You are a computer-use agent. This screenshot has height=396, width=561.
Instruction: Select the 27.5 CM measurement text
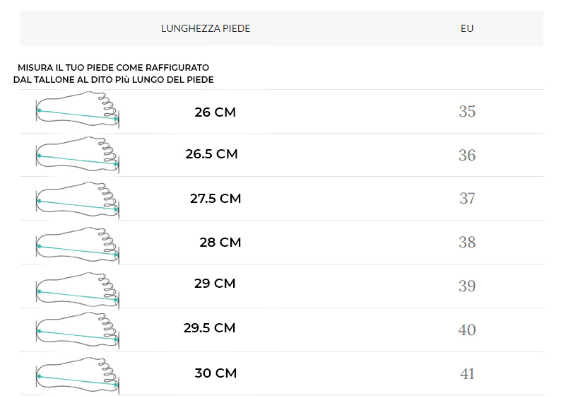pos(215,199)
